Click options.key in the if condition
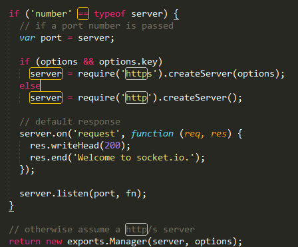298x247 pixels. coord(128,62)
